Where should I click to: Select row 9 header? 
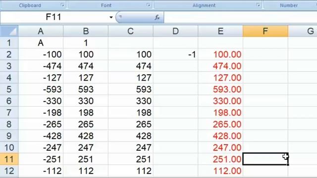coord(9,136)
